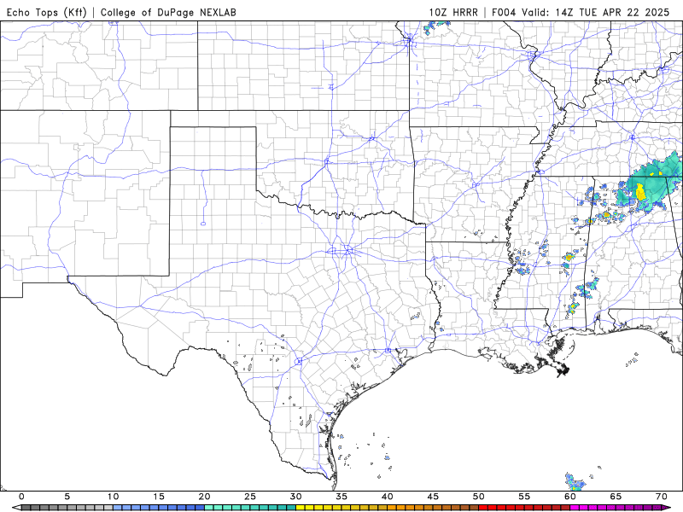Click the '45' label on the color scale

(x=433, y=497)
